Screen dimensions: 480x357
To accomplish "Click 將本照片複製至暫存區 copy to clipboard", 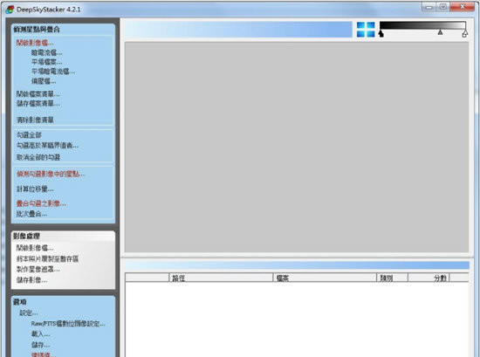I will pos(47,259).
